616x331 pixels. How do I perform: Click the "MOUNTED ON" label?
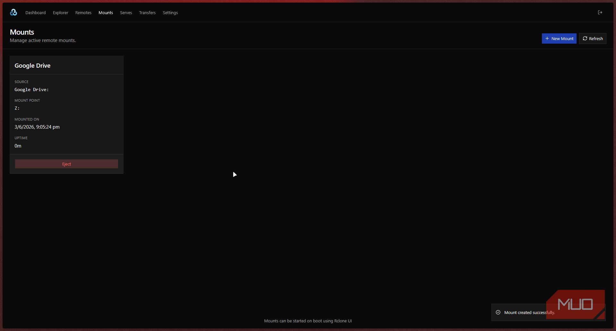[27, 119]
